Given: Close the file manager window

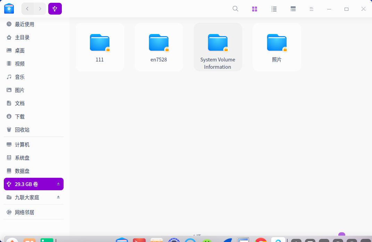Looking at the screenshot, I should (x=363, y=9).
